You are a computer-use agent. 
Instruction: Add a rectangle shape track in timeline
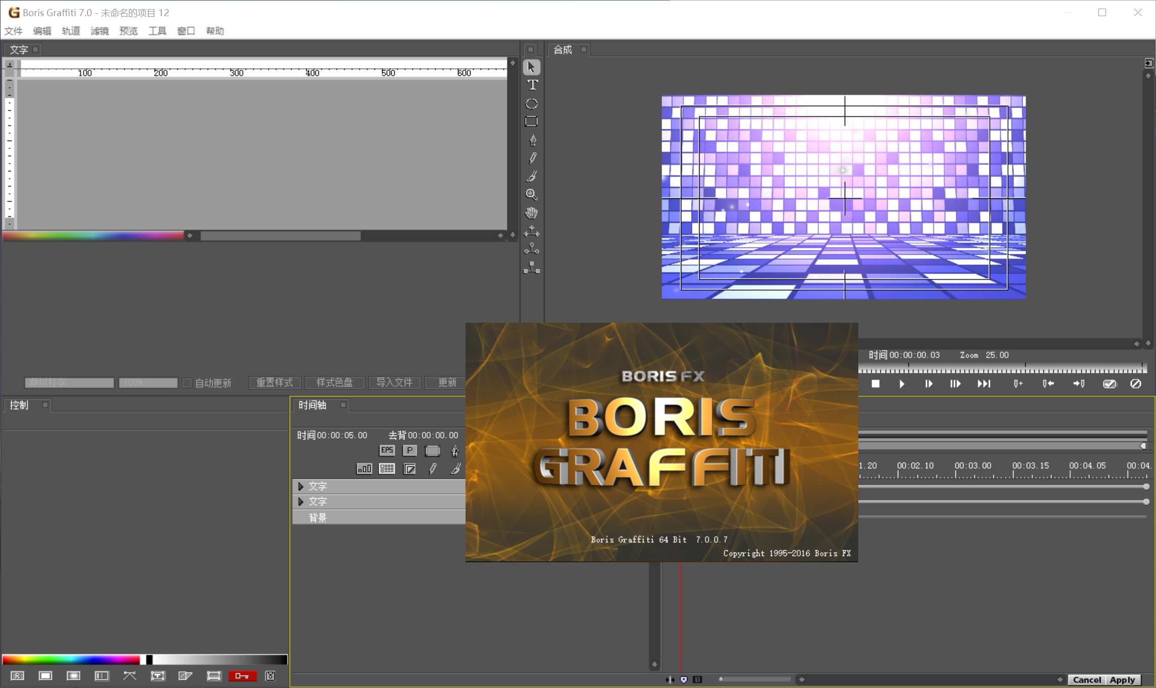coord(432,450)
